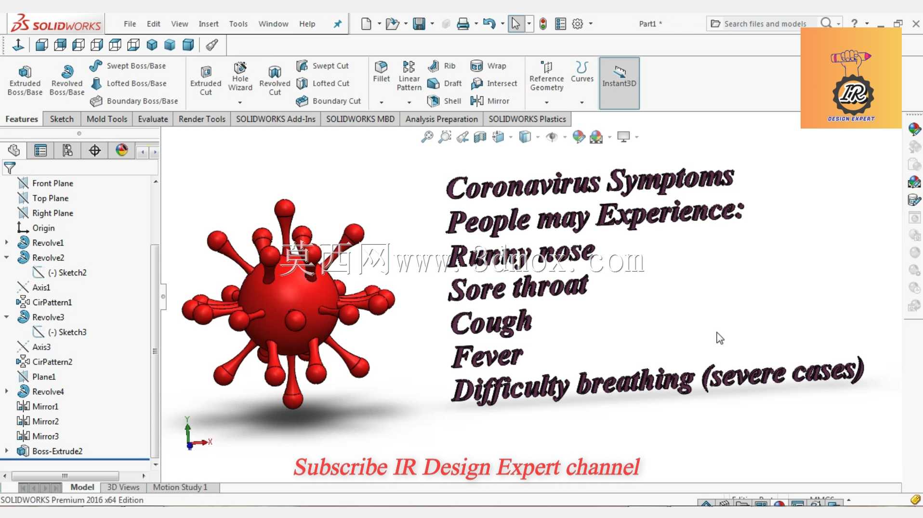
Task: Click the Rebuild traffic light icon
Action: coord(543,24)
